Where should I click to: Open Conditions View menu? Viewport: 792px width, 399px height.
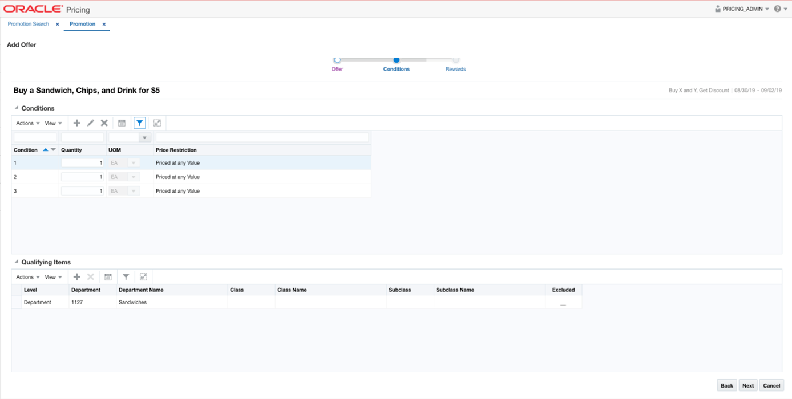[x=54, y=123]
